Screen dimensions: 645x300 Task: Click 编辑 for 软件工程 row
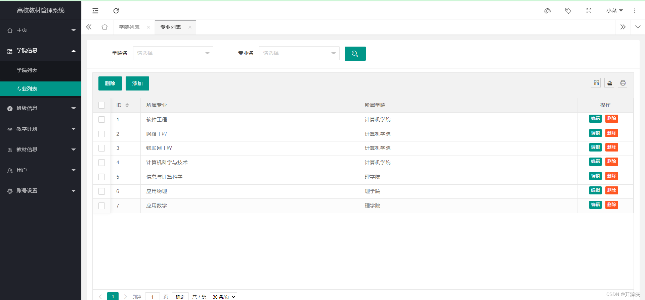click(595, 119)
